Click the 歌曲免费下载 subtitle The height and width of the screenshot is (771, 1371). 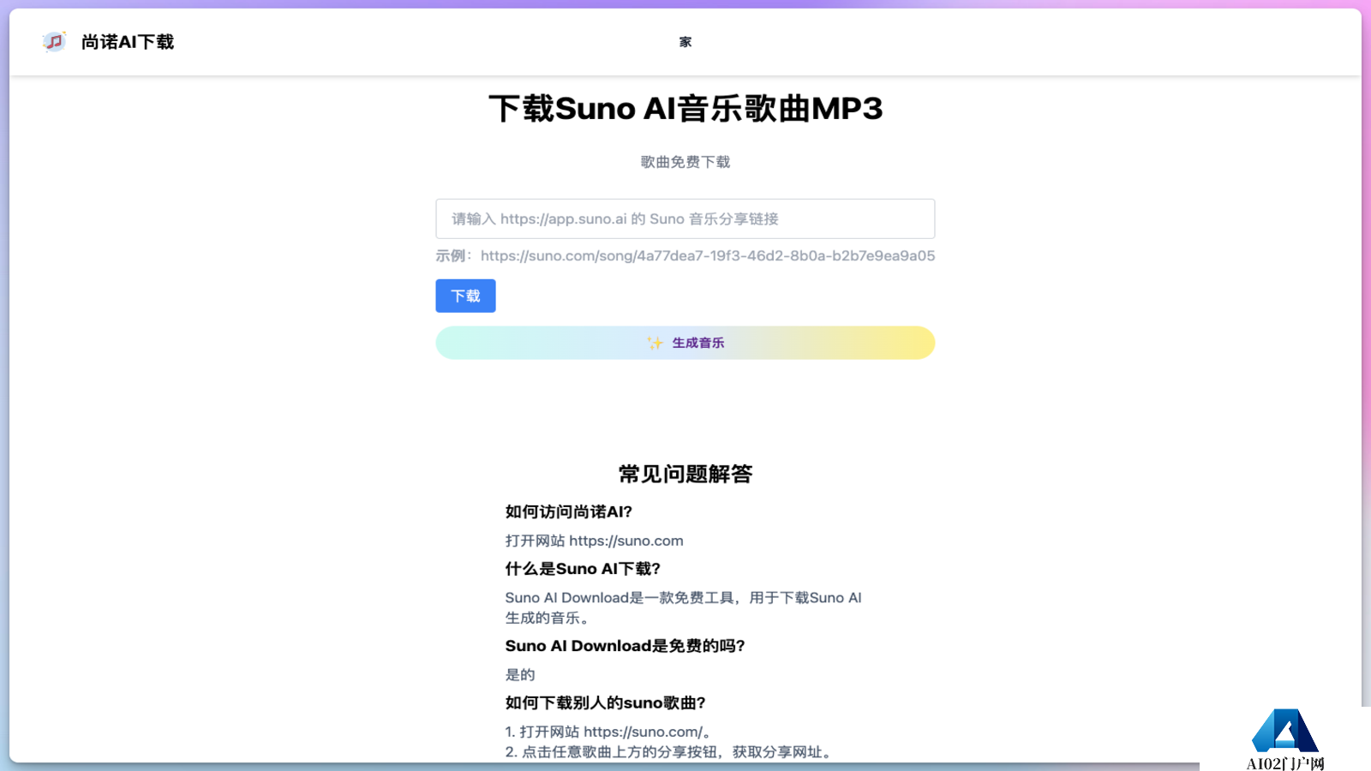(x=685, y=162)
